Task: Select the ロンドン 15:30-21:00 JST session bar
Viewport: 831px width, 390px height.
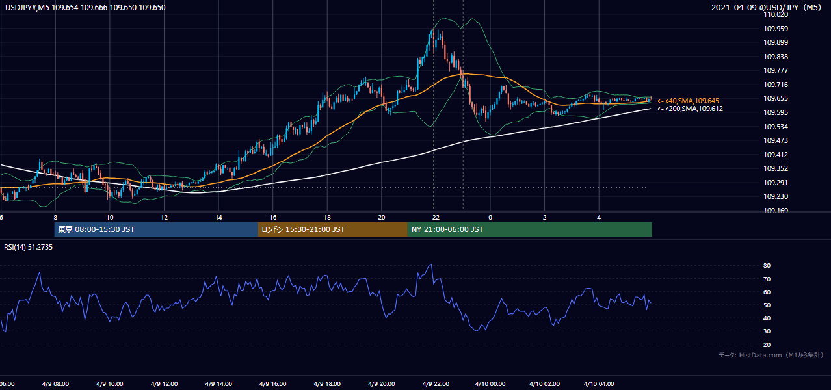Action: click(x=333, y=229)
